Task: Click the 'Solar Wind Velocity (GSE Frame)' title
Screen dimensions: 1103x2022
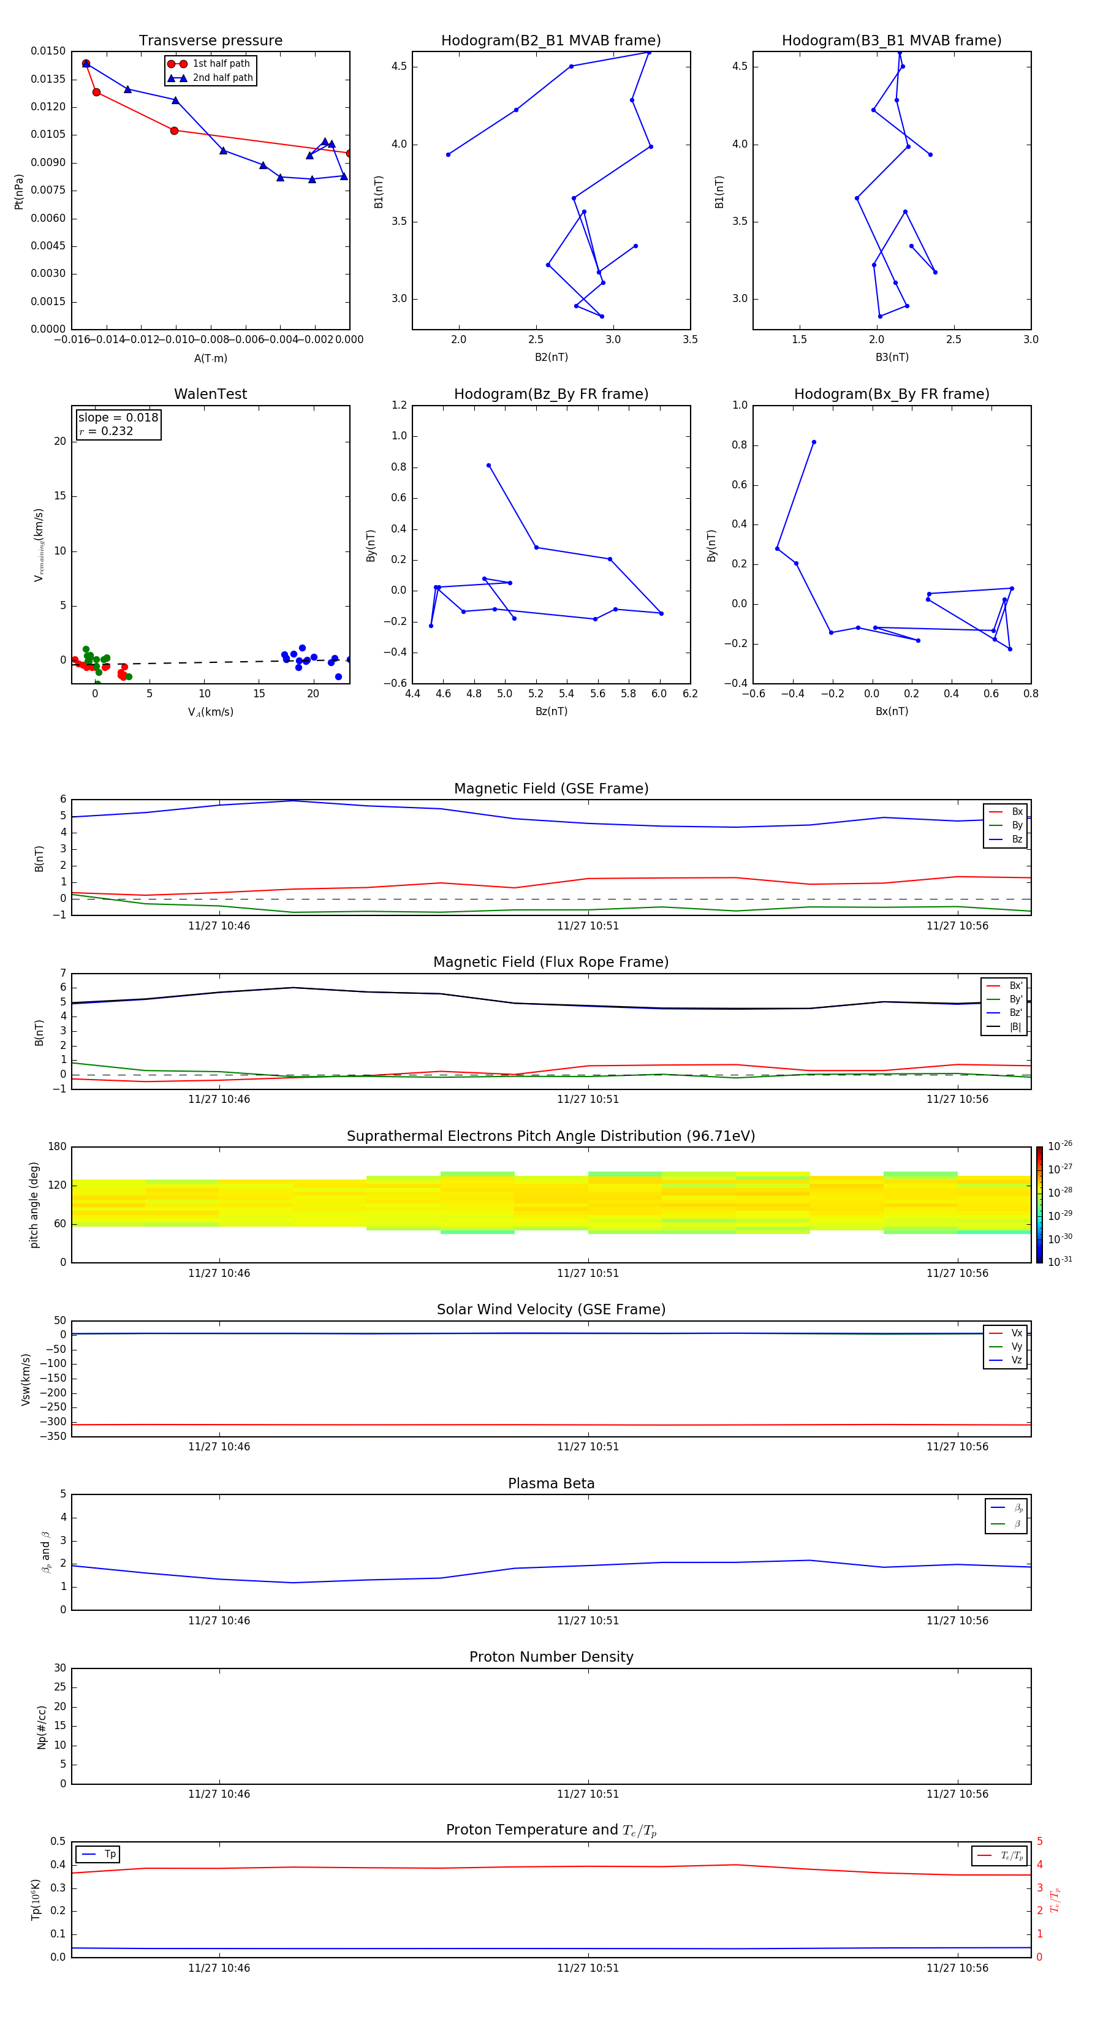Action: coord(551,1309)
